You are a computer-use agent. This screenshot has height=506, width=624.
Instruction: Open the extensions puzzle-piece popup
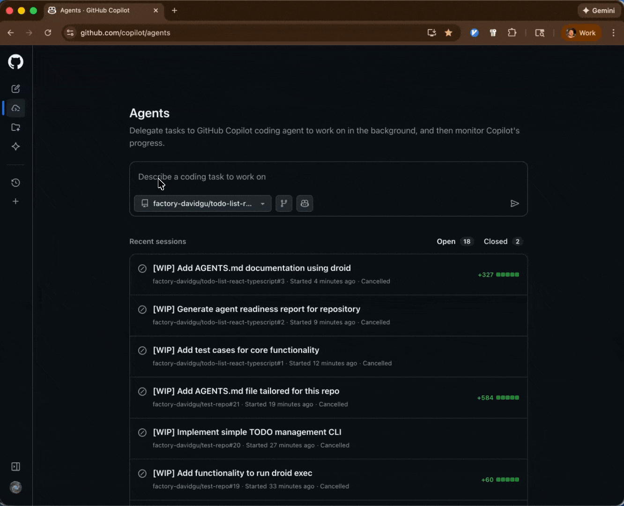pyautogui.click(x=512, y=33)
